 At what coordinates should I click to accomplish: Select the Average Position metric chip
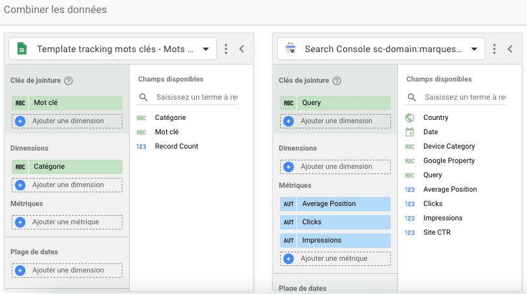335,204
